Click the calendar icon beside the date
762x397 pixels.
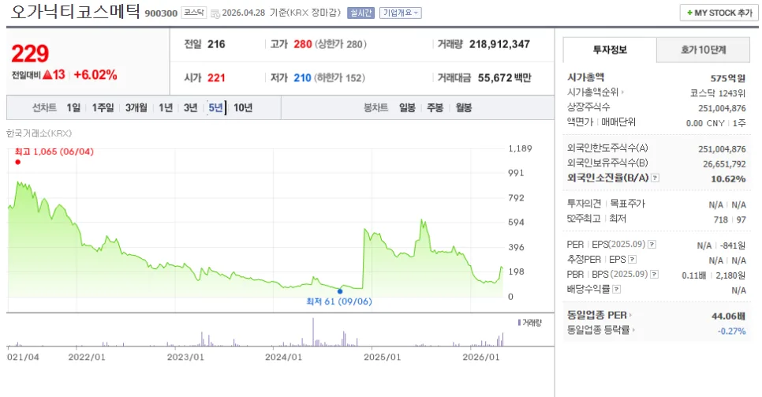pos(215,13)
